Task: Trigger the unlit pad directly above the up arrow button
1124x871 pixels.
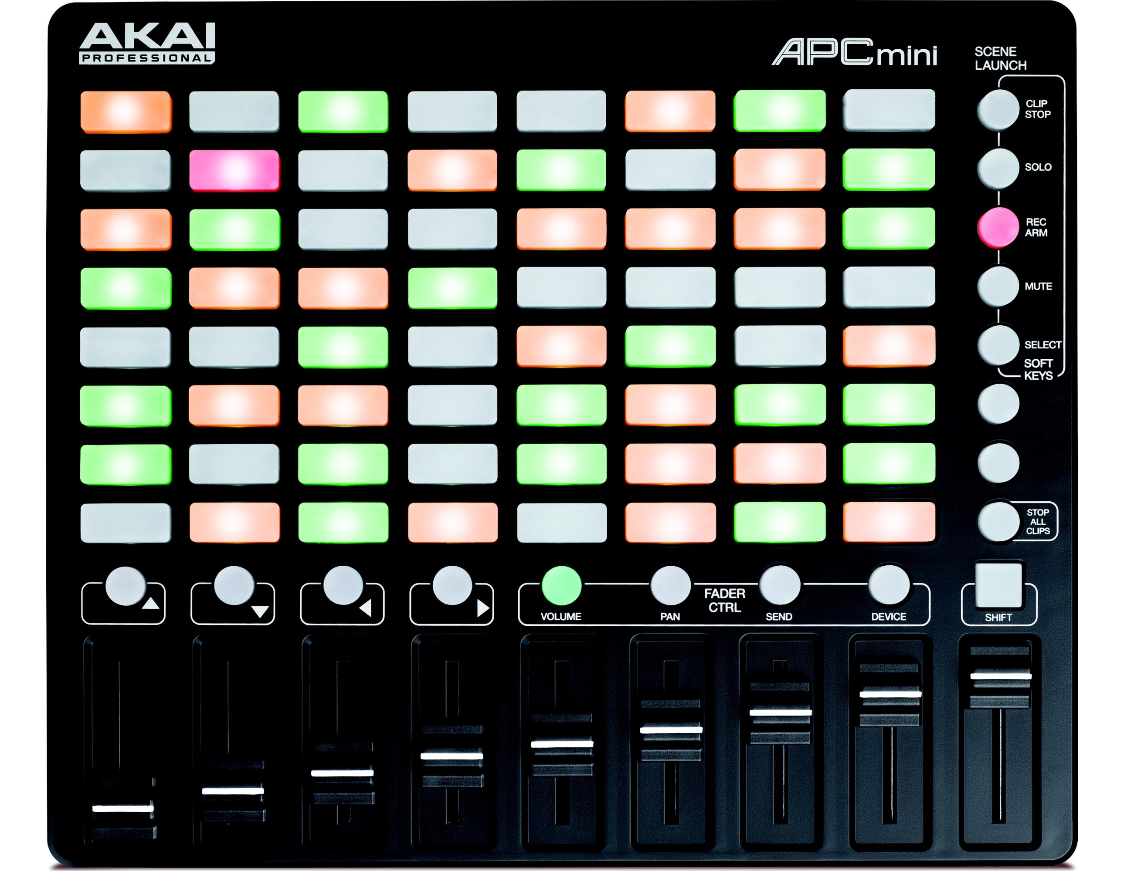Action: pos(126,523)
